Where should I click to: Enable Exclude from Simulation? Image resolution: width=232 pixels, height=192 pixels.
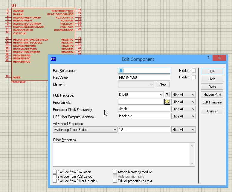[55, 172]
